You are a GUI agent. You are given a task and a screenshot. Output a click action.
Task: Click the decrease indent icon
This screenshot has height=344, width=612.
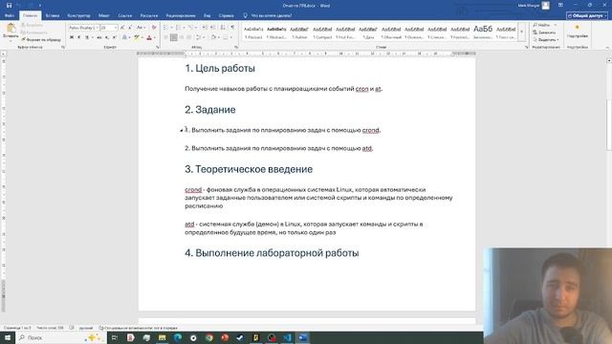pos(205,28)
